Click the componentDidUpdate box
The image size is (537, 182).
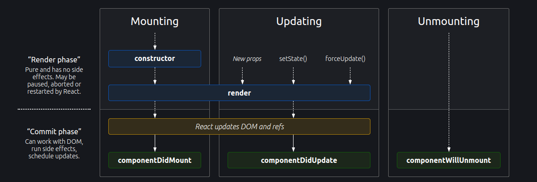point(299,160)
